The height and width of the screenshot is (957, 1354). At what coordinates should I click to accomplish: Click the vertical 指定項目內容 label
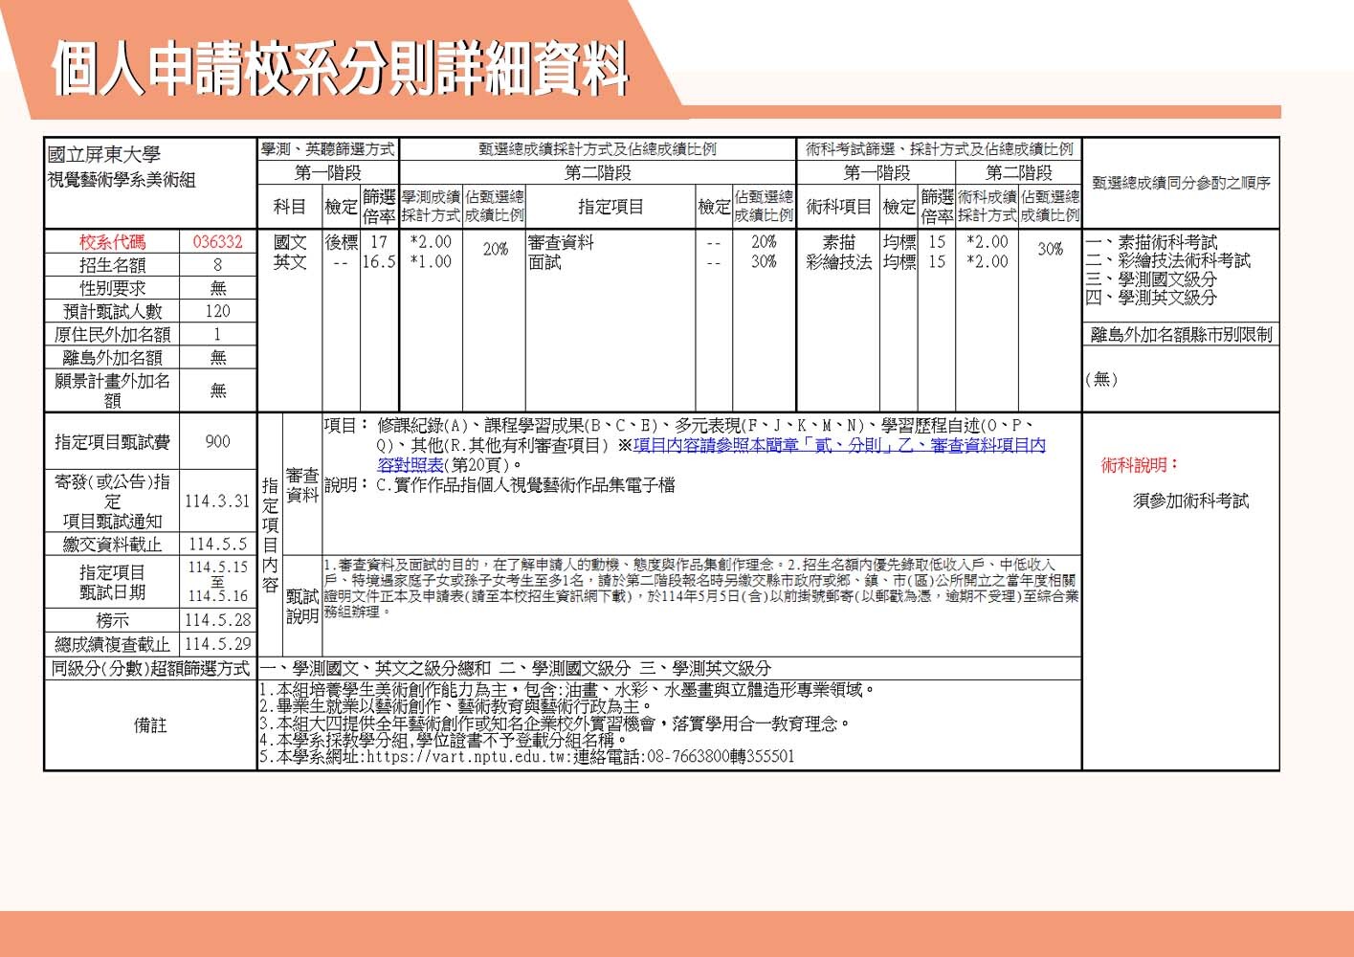click(x=270, y=535)
